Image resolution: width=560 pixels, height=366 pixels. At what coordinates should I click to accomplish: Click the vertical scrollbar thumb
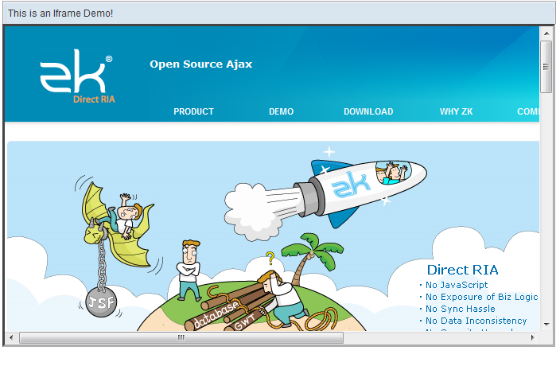pos(546,67)
